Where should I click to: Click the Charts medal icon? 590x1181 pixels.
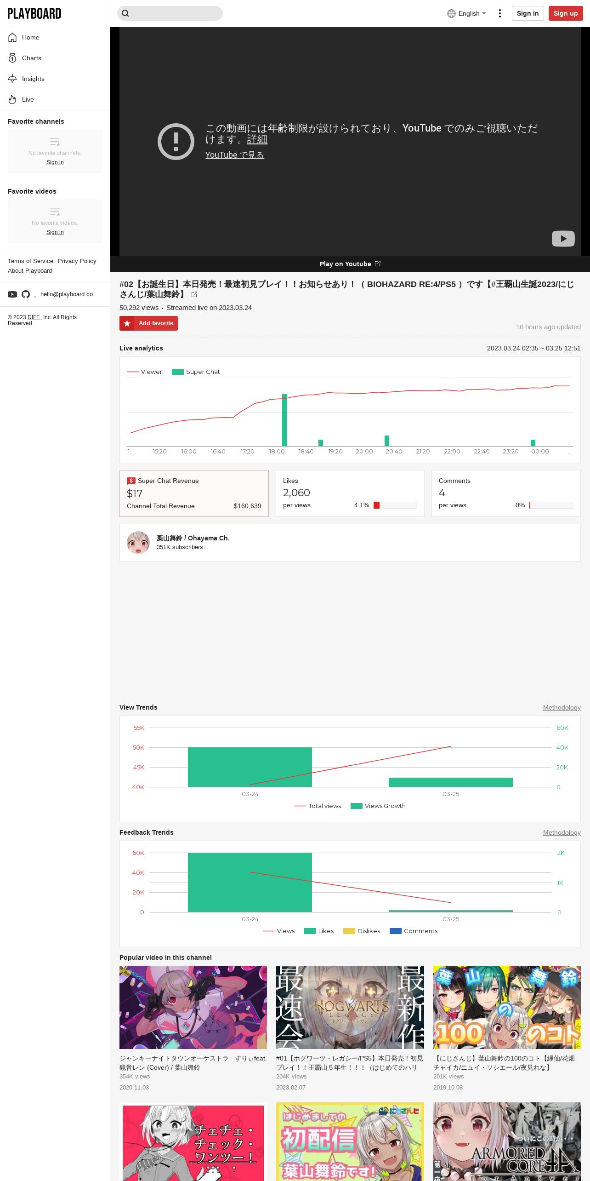pos(12,58)
